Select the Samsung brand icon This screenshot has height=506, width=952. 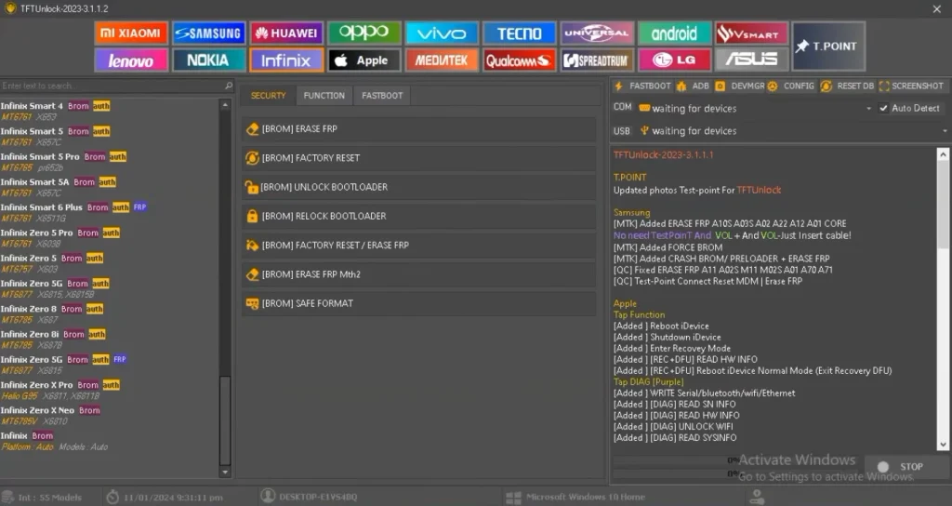pos(208,33)
